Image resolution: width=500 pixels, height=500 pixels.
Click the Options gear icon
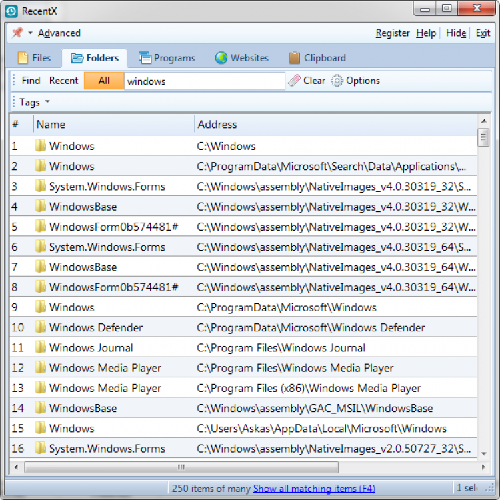(x=337, y=81)
